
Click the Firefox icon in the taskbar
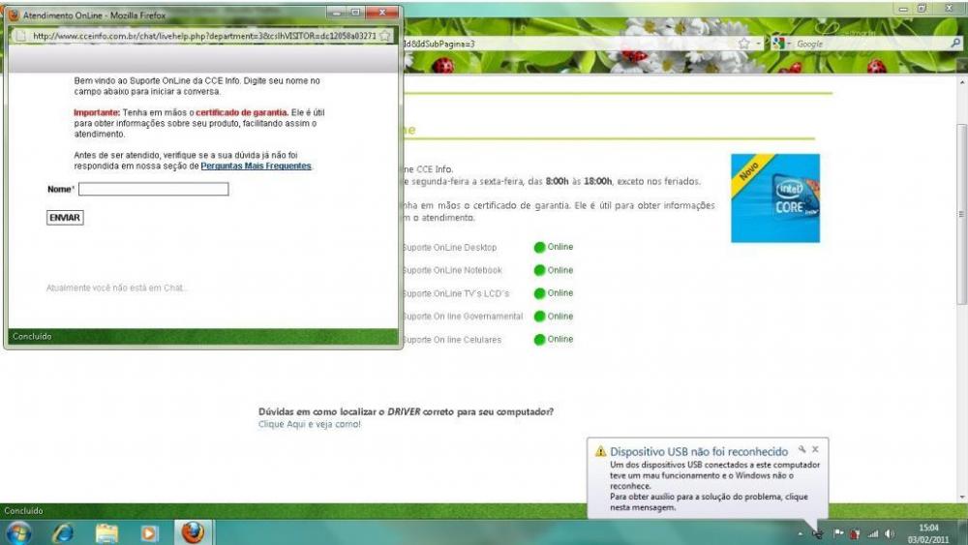pos(193,532)
